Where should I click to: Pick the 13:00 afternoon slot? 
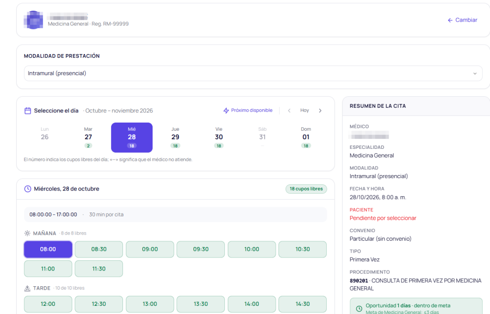point(150,304)
